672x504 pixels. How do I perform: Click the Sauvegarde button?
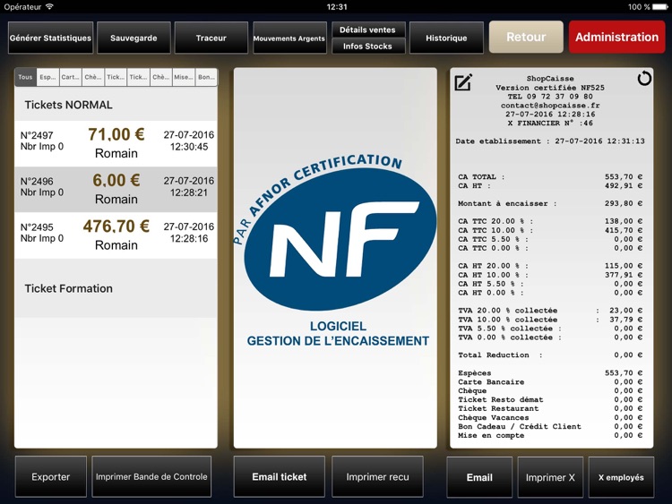134,38
